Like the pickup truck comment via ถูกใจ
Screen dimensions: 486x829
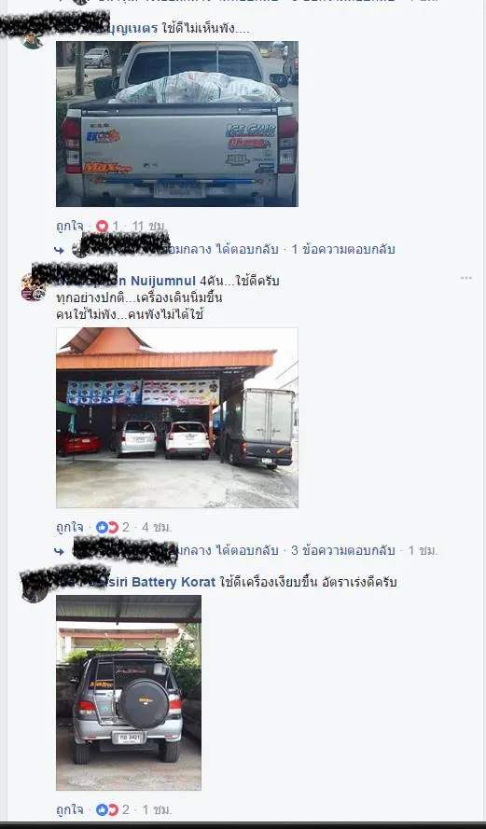(70, 227)
